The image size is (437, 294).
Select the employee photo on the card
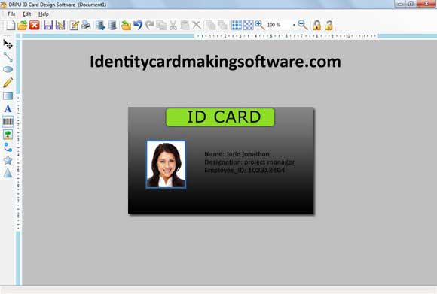tap(166, 165)
